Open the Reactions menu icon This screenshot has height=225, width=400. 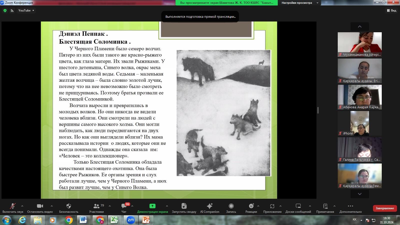tap(251, 206)
